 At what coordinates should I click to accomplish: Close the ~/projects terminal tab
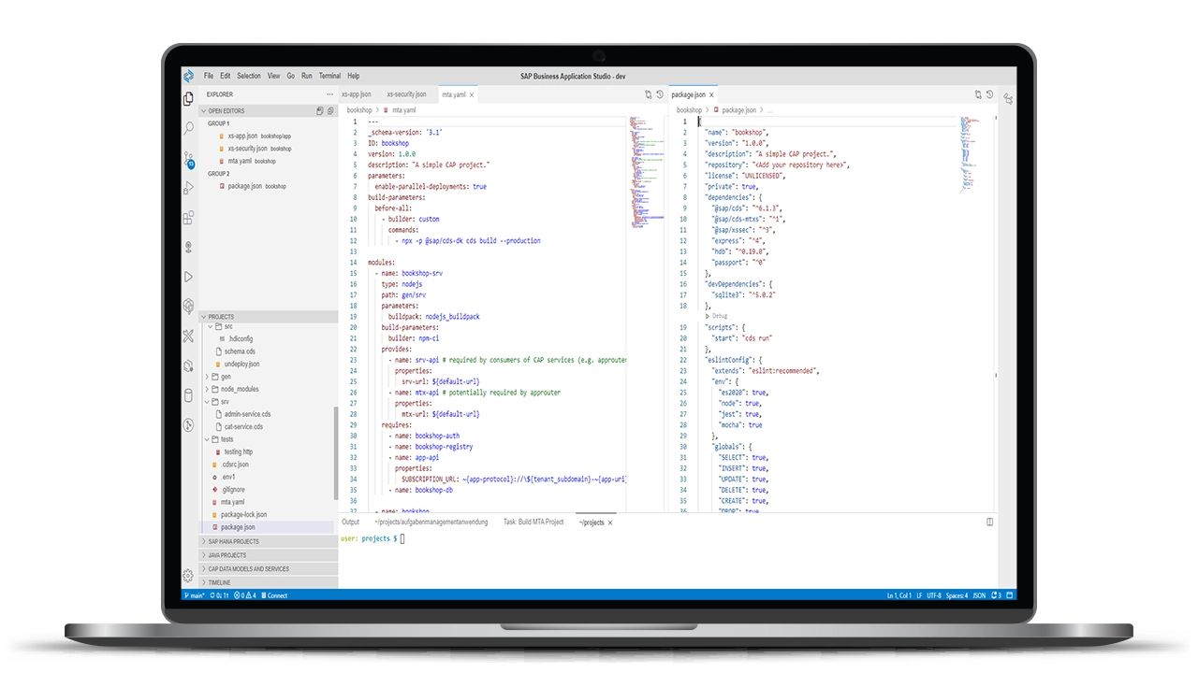610,523
